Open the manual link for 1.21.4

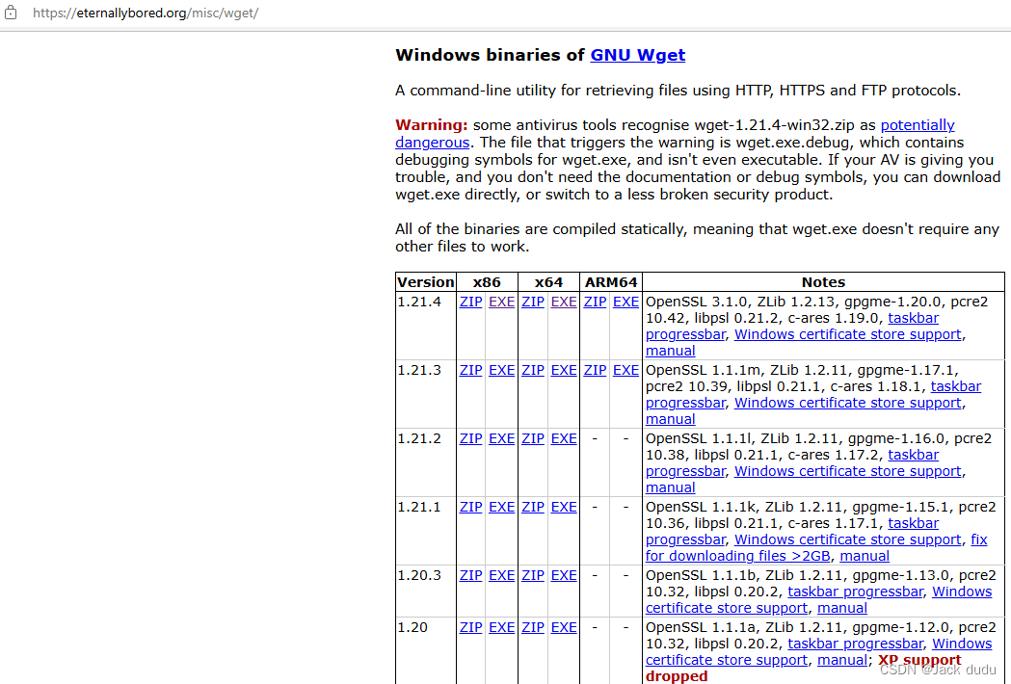[671, 351]
